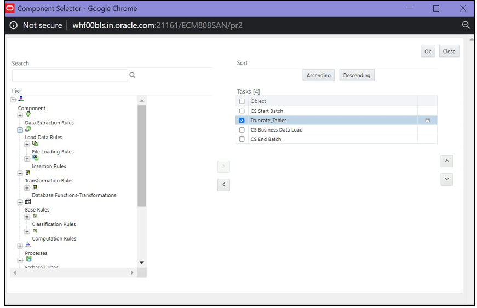Check the CS Business Data Load checkbox

[242, 130]
